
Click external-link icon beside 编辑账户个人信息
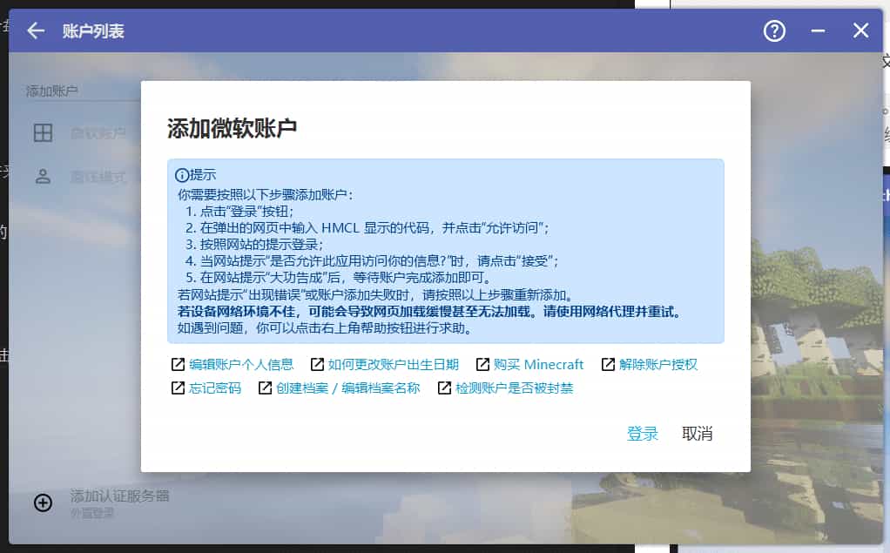(178, 365)
